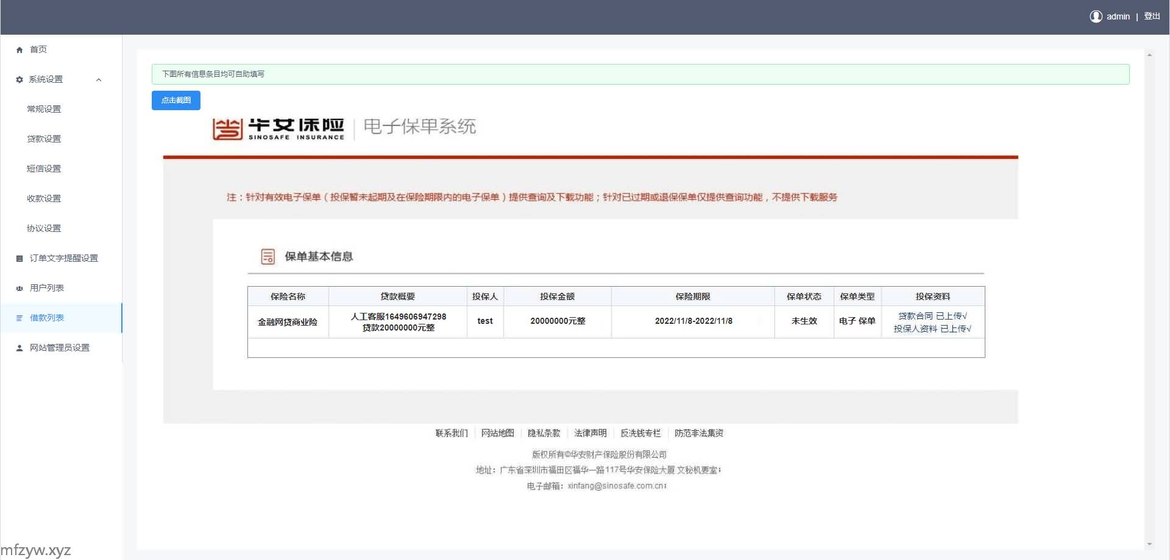Click the system settings gear icon
The width and height of the screenshot is (1170, 560).
tap(19, 80)
